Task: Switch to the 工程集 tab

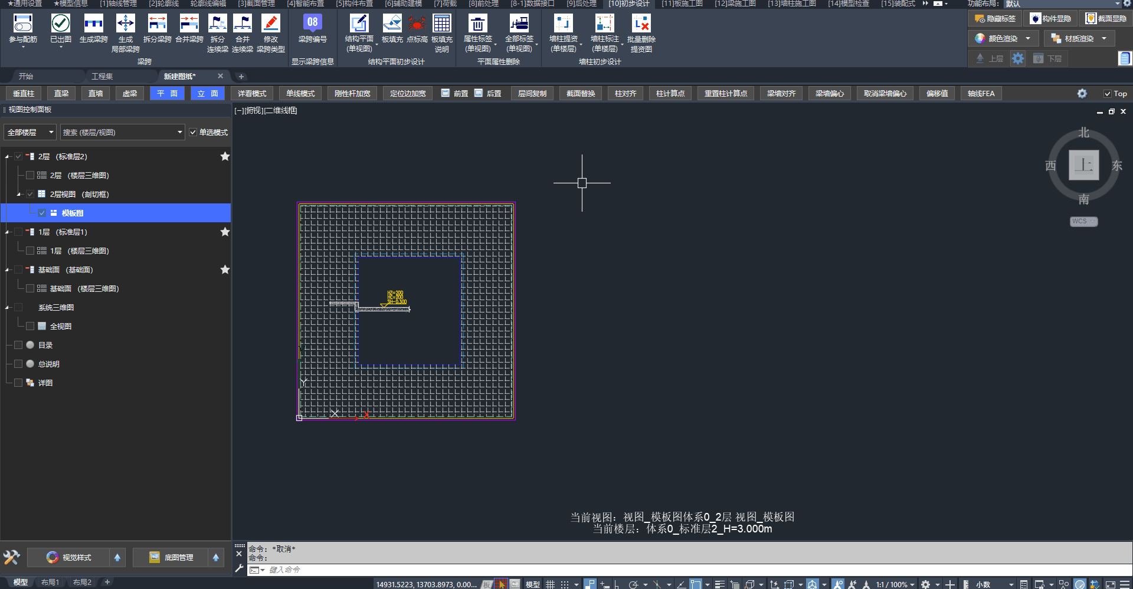Action: tap(102, 77)
